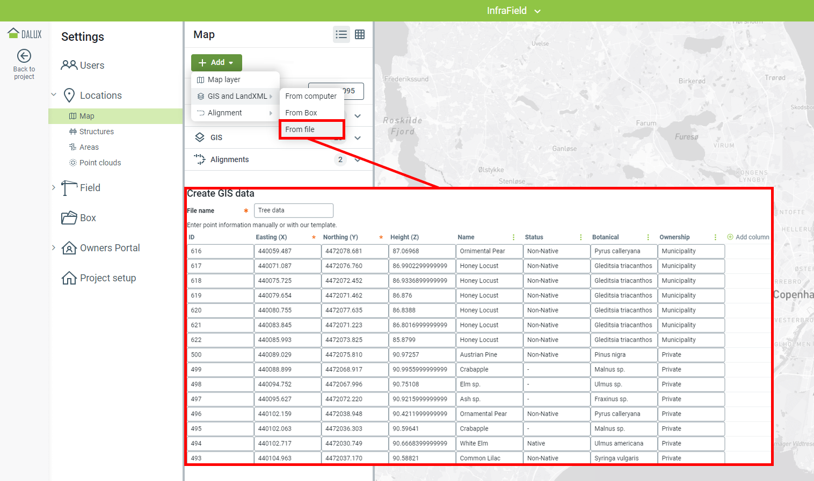Expand the Field section chevron
Image resolution: width=814 pixels, height=481 pixels.
pos(54,187)
